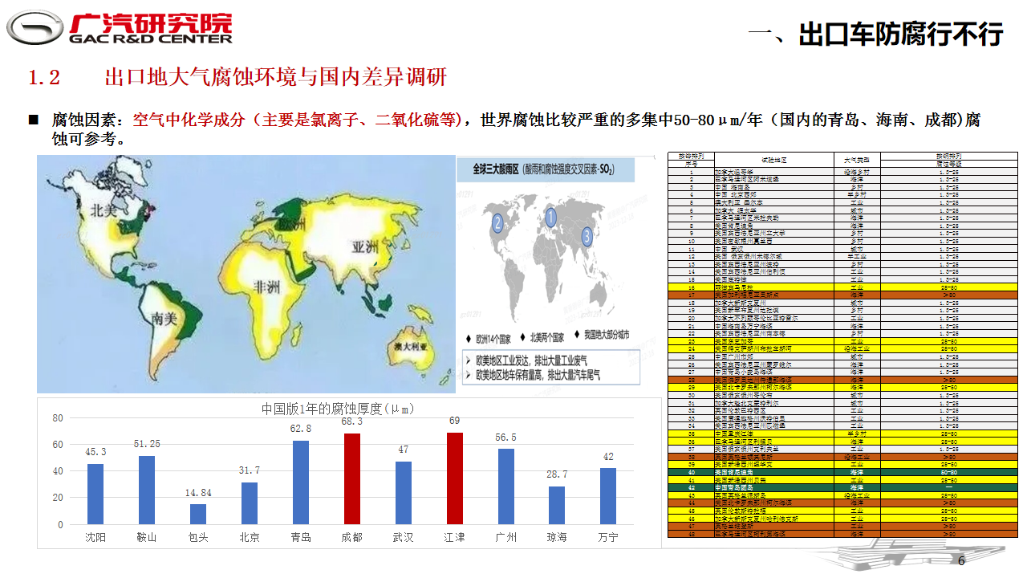The width and height of the screenshot is (1027, 578).
Task: Click circle marker 2 over North America
Action: click(x=497, y=223)
